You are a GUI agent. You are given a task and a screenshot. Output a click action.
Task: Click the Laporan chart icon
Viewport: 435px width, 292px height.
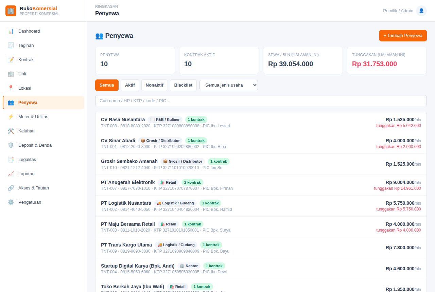11,174
